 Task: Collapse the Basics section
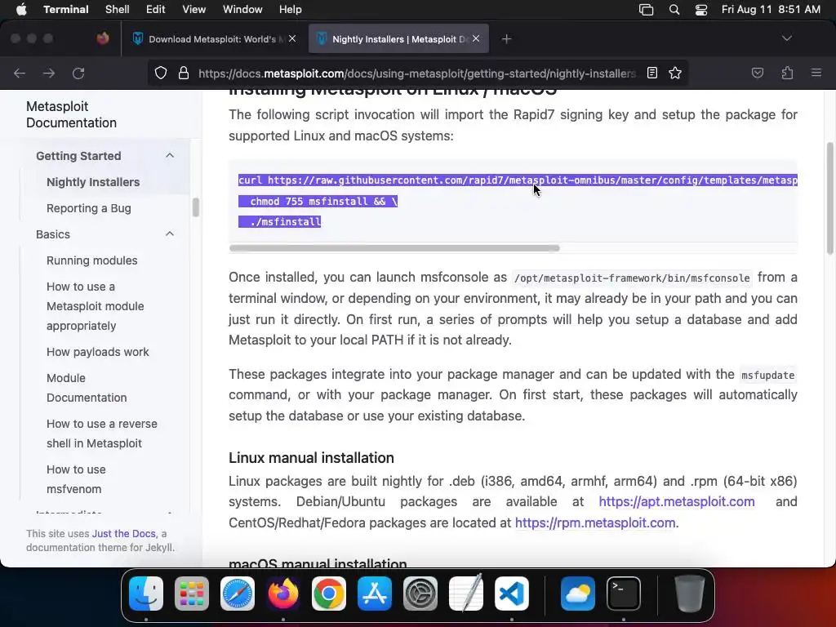(x=170, y=234)
